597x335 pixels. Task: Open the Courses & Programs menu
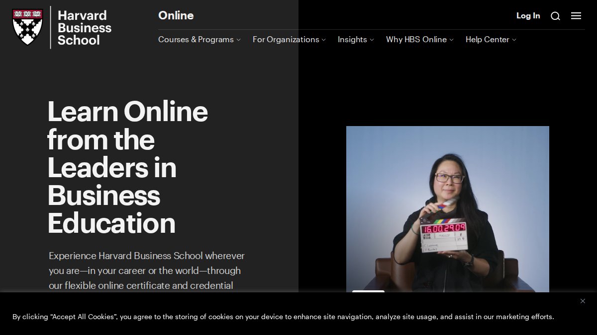[x=196, y=39]
